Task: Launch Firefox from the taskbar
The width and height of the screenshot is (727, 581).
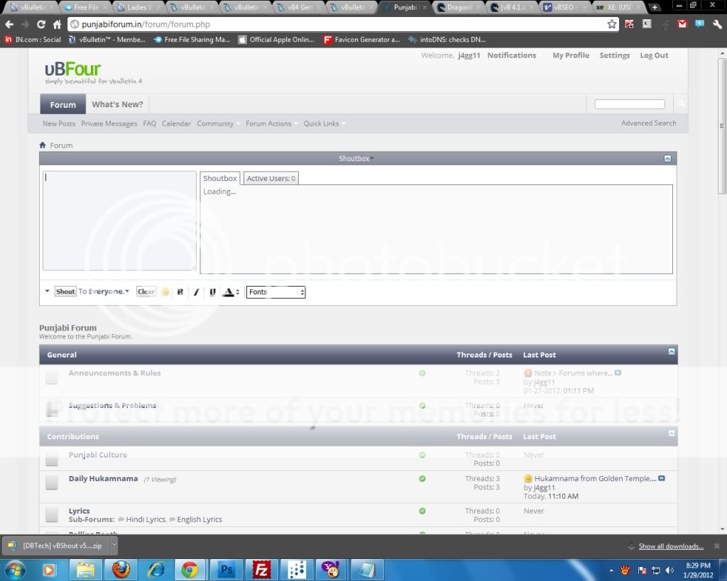Action: (121, 570)
